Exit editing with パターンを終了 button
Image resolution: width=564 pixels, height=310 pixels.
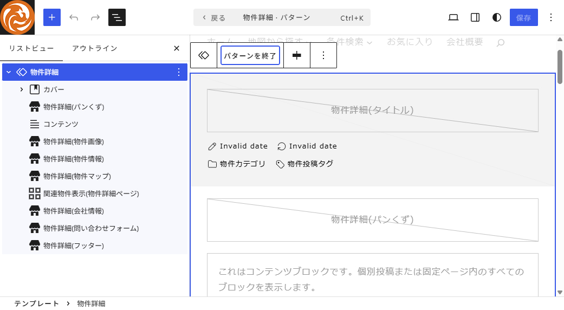pyautogui.click(x=250, y=55)
